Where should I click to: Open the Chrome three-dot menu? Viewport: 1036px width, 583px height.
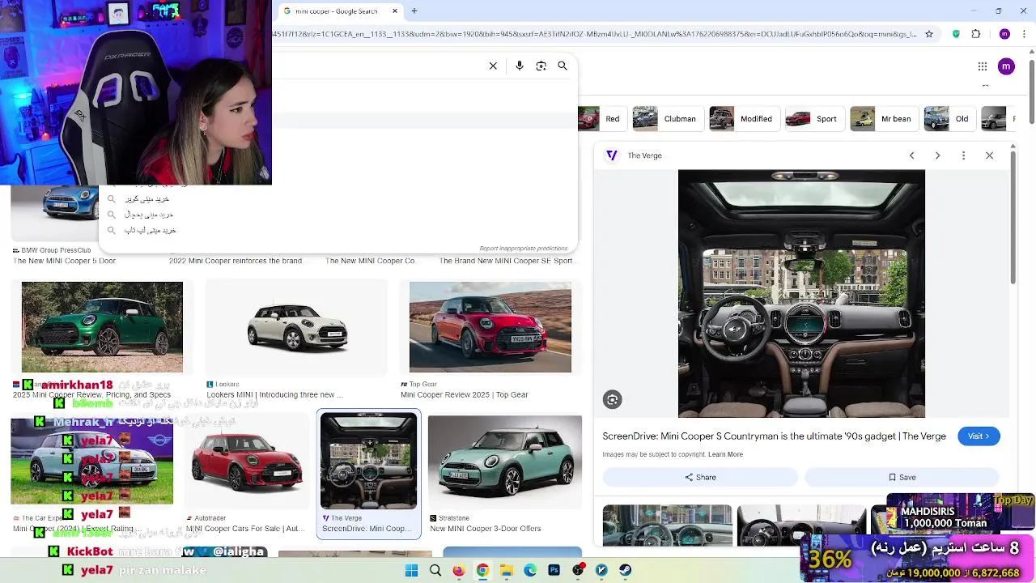[x=1024, y=34]
